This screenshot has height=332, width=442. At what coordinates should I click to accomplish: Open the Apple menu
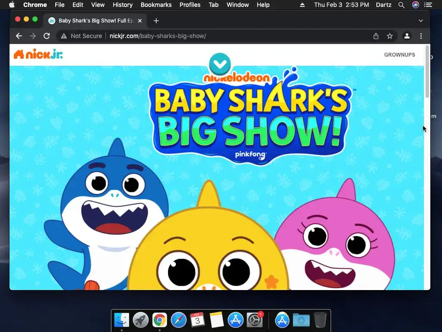(12, 5)
